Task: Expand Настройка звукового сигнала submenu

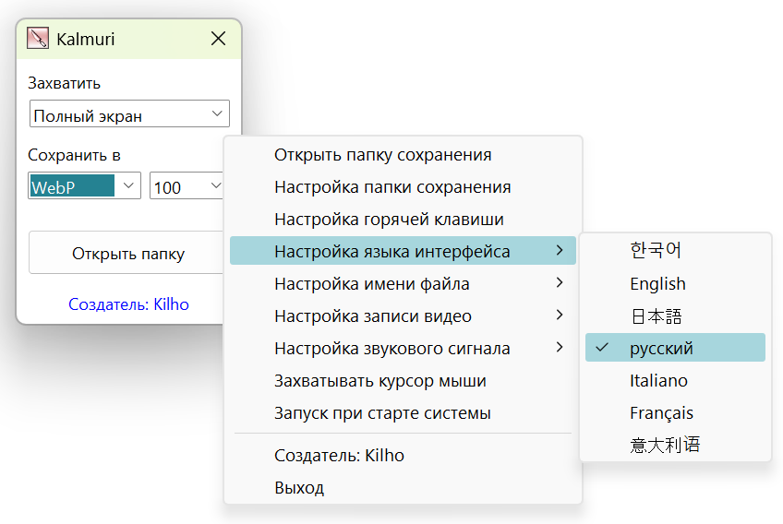Action: tap(403, 348)
